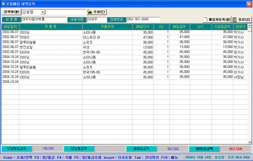This screenshot has height=161, width=253.
Task: Click the F10 : 메뉴 shortcut hint
Action: click(x=170, y=158)
